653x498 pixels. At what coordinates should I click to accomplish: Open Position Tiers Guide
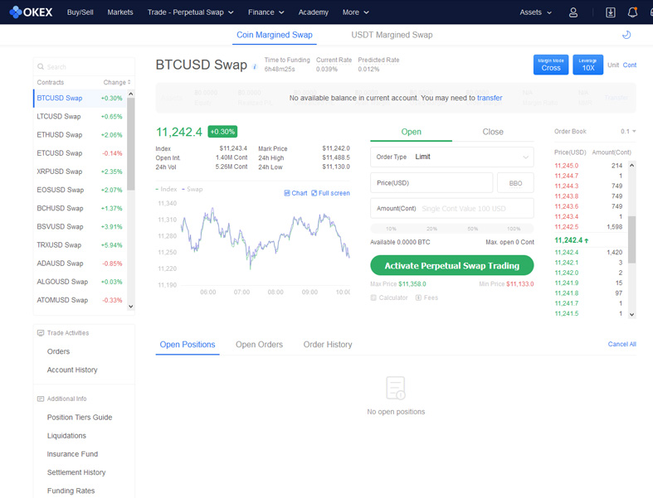[80, 418]
